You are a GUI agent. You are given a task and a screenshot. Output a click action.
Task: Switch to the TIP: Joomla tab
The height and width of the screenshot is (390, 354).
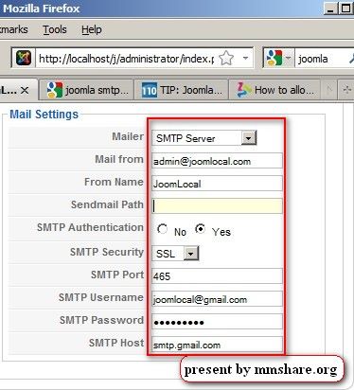pyautogui.click(x=181, y=90)
